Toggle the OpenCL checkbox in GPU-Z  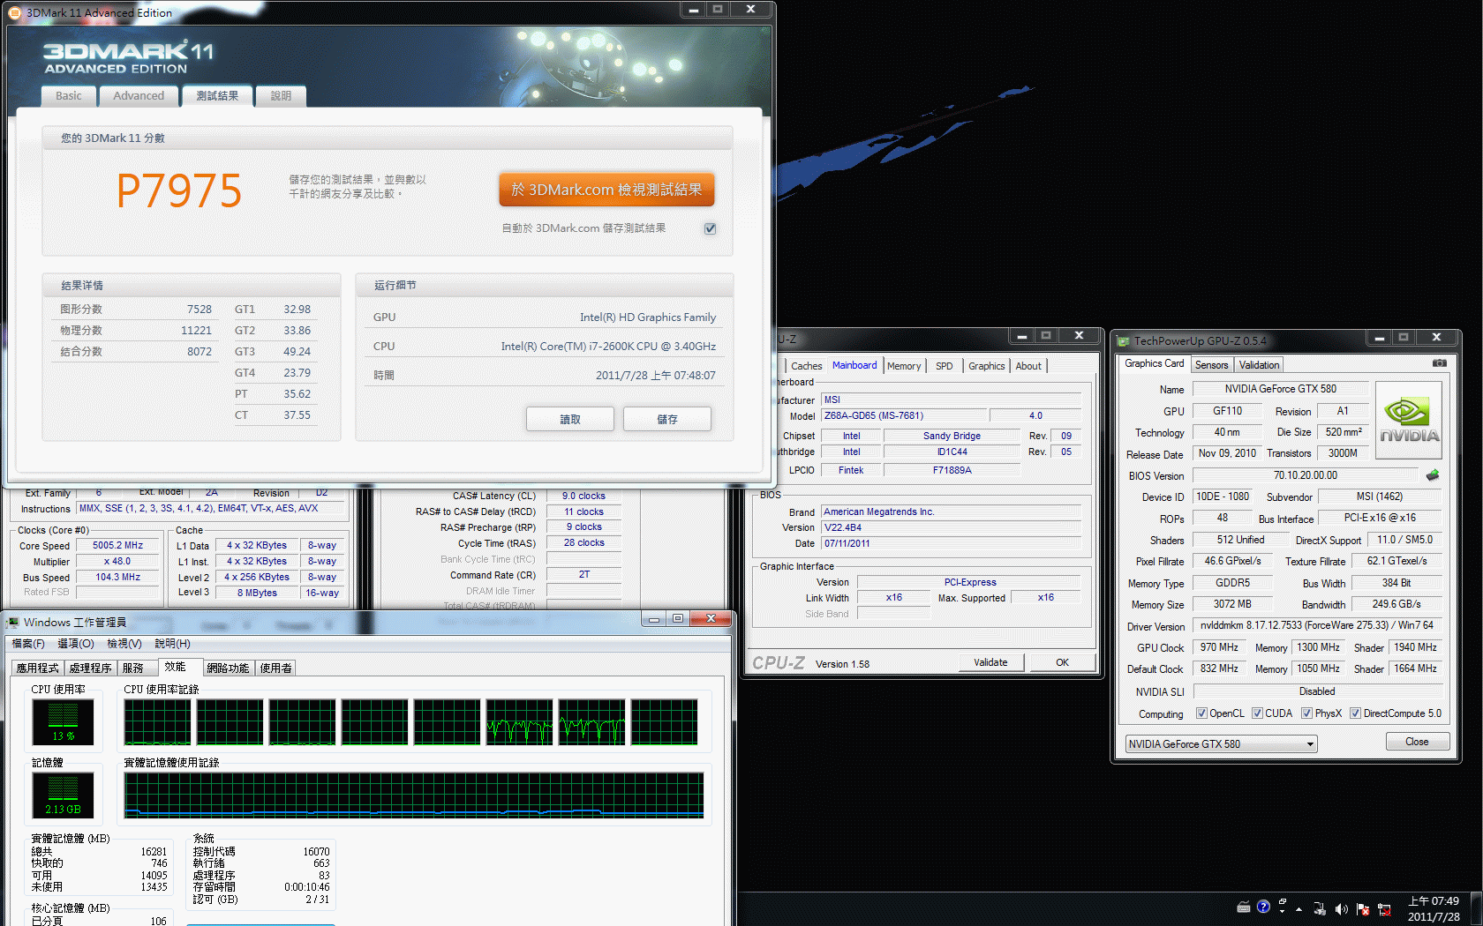click(1201, 713)
